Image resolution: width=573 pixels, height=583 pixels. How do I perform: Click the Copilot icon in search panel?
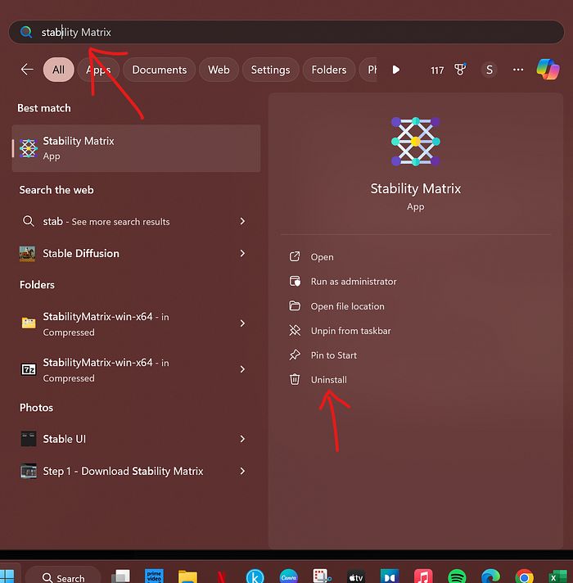(x=548, y=70)
